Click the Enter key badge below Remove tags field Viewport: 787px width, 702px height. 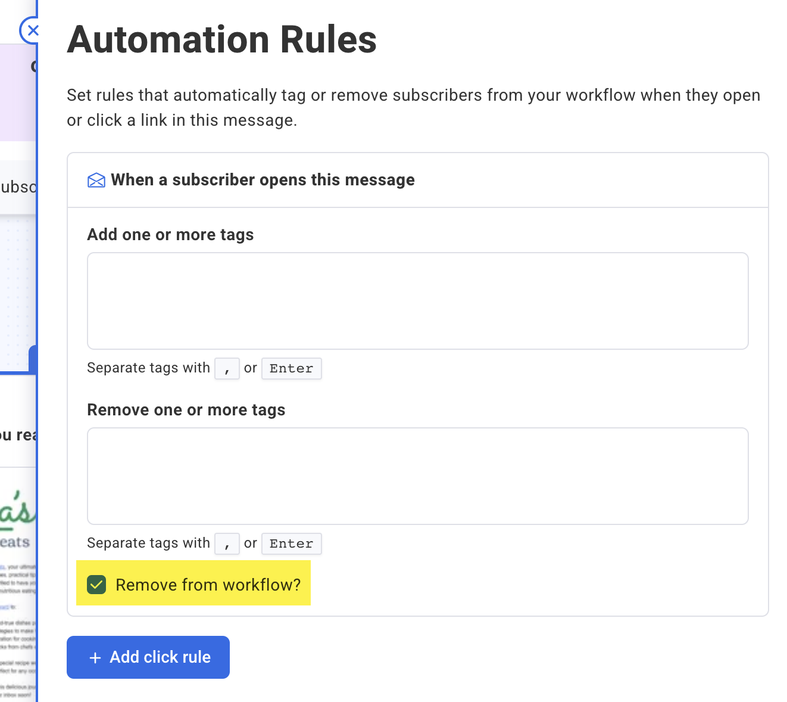291,543
